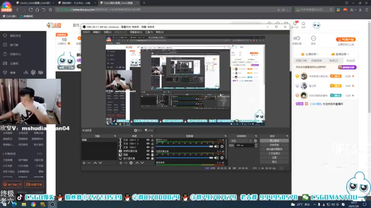Click the orange PC客户端 button on Douyu page
The image size is (371, 208).
pos(346,39)
